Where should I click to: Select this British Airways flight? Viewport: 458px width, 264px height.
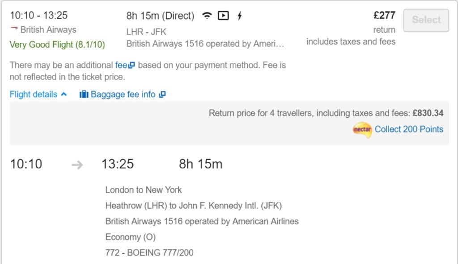tap(426, 20)
